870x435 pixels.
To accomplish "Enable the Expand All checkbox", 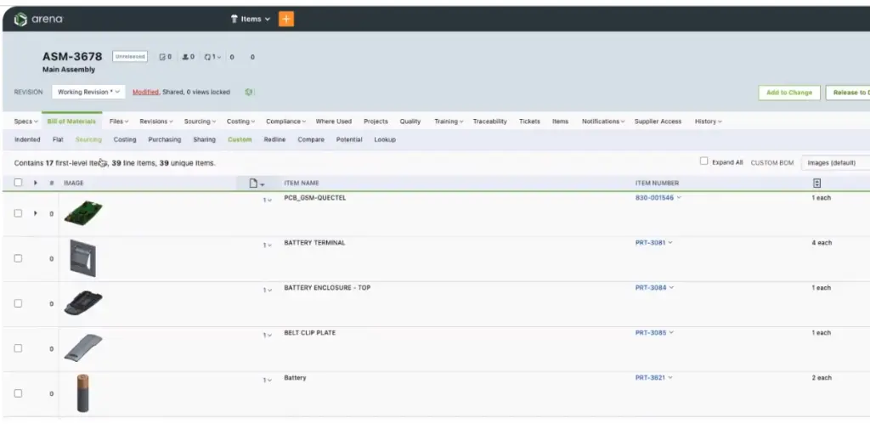I will 703,161.
